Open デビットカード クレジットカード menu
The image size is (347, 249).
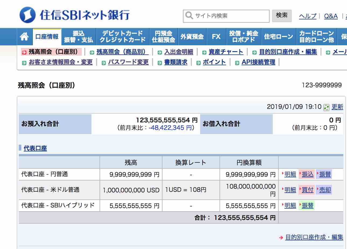(x=123, y=37)
